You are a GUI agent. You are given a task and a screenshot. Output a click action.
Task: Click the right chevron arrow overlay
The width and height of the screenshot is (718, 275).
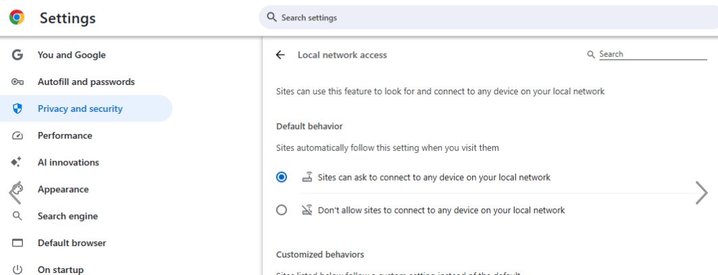click(701, 193)
